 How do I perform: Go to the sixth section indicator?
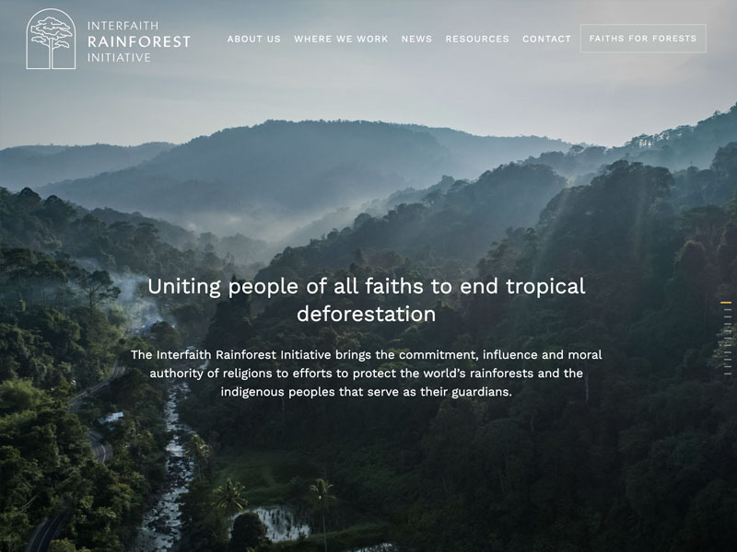tap(728, 338)
